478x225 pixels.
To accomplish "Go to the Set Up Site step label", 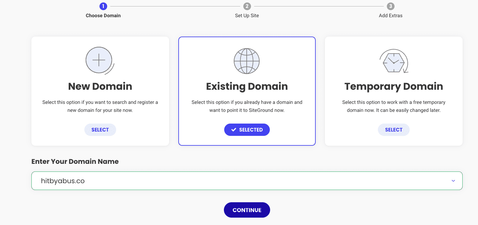I will 247,16.
